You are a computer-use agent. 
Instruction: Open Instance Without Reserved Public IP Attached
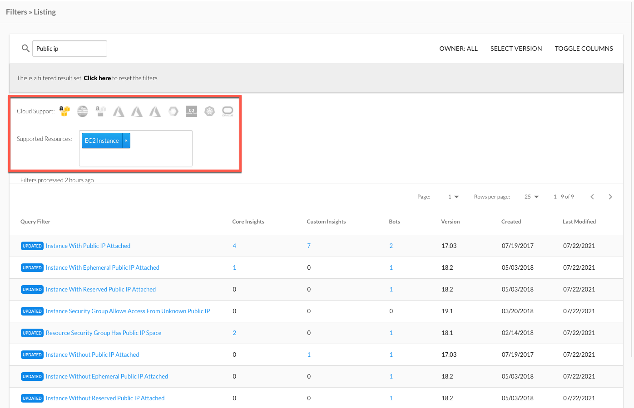pyautogui.click(x=105, y=398)
